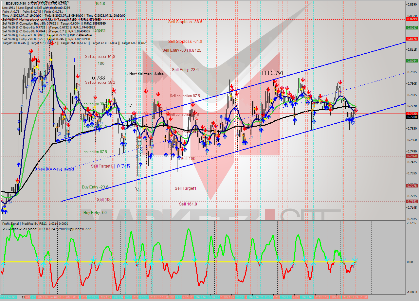
Task: Select the 260-Signal=Sell since:2023.07.24 indicator text
Action: [x=47, y=229]
